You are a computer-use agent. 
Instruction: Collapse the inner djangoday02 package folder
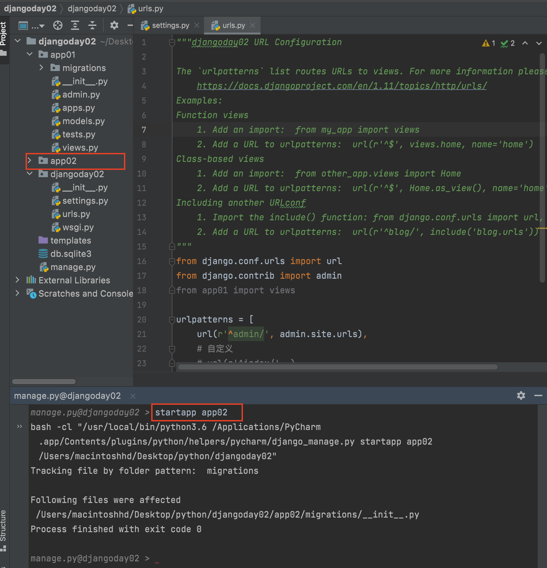click(30, 174)
